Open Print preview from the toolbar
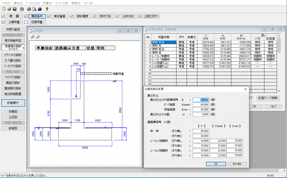Screen dimensions: 287x178 (x=34, y=9)
